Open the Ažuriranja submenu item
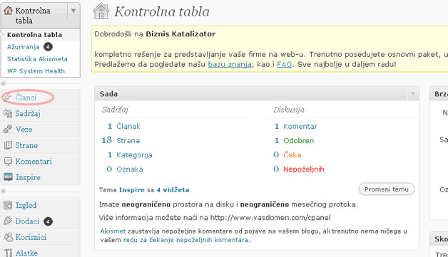This screenshot has height=257, width=448. click(x=23, y=47)
